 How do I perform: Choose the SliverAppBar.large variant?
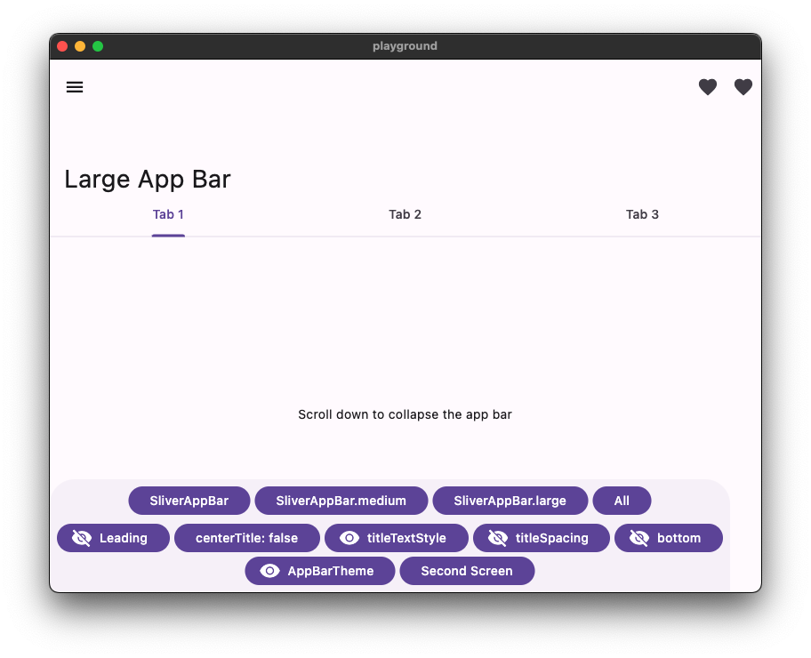[x=510, y=501]
